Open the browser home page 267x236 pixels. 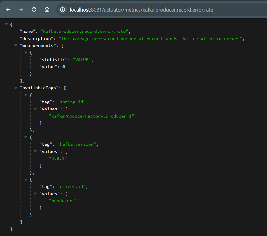click(47, 10)
